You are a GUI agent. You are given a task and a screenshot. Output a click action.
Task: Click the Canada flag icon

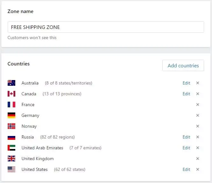point(11,94)
